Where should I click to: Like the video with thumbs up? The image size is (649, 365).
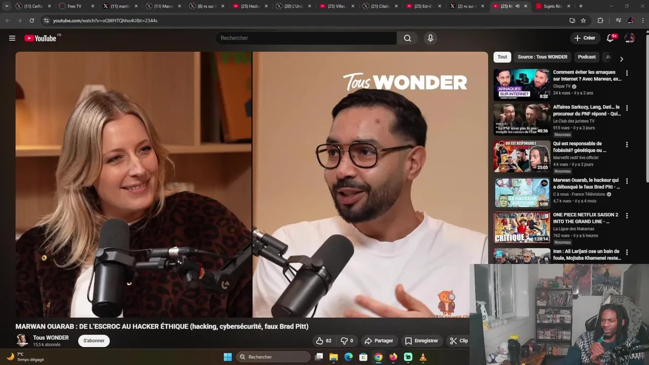pos(323,341)
